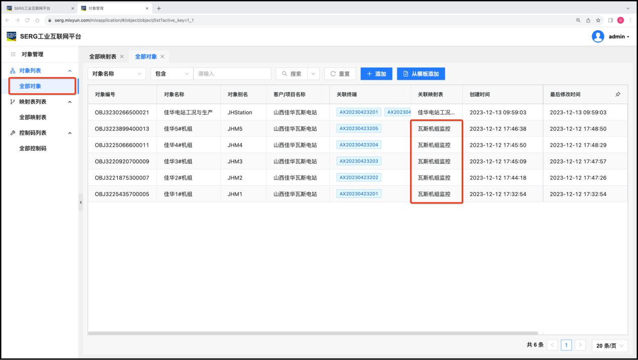The image size is (638, 360).
Task: Click terminal tag AX20230423205
Action: click(359, 128)
